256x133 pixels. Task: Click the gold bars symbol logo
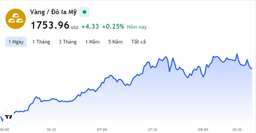pos(16,19)
